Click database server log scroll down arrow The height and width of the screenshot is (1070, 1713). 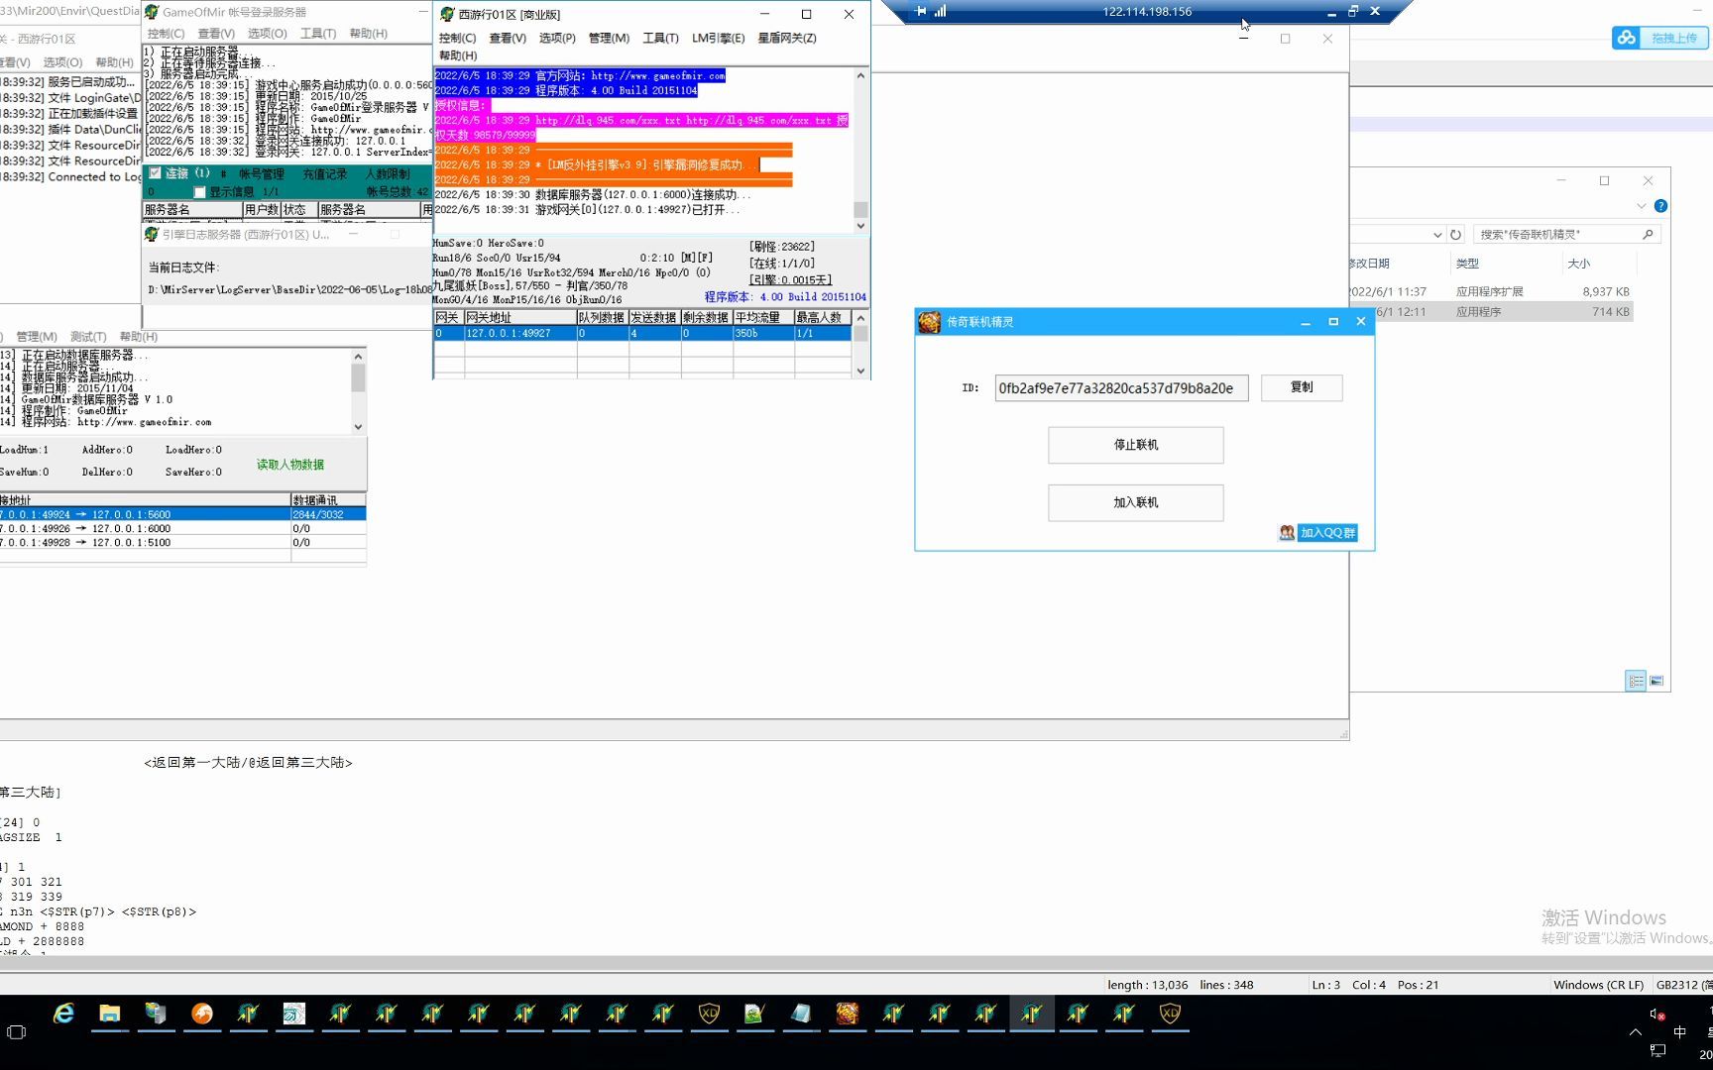(x=358, y=427)
